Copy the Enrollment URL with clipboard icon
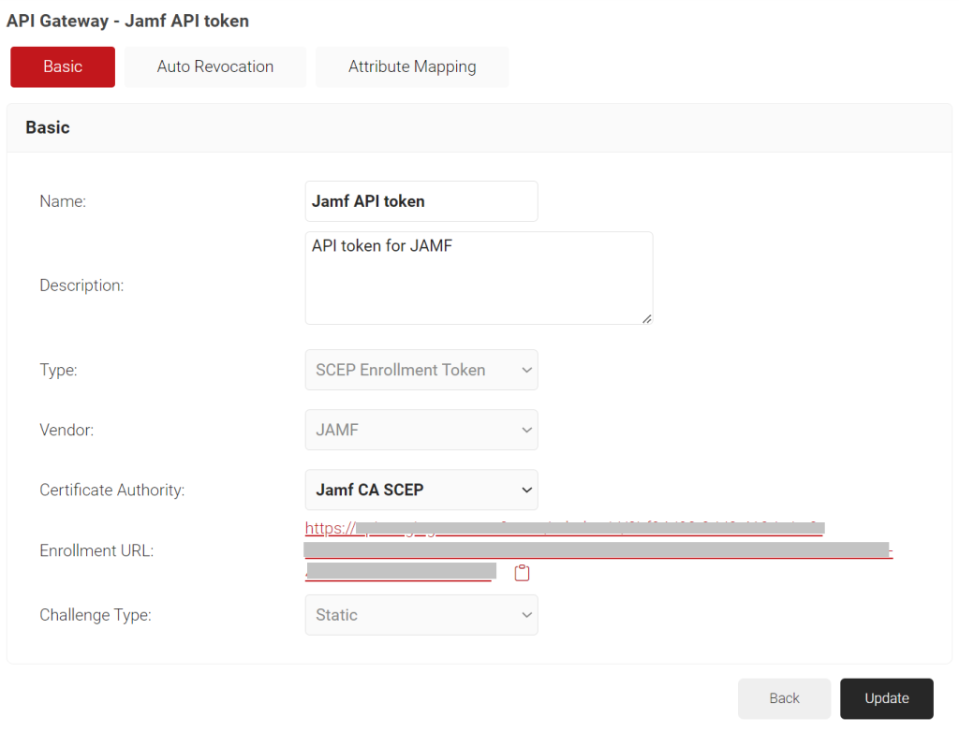 [x=522, y=573]
